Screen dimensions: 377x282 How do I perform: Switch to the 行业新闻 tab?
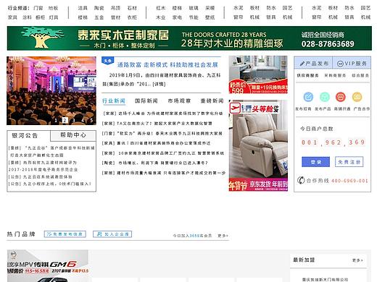[x=114, y=101]
